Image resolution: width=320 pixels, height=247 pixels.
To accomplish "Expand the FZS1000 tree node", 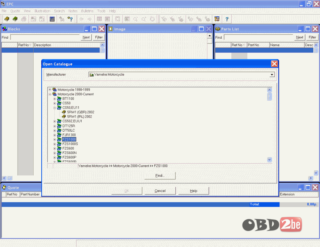I will coord(54,139).
